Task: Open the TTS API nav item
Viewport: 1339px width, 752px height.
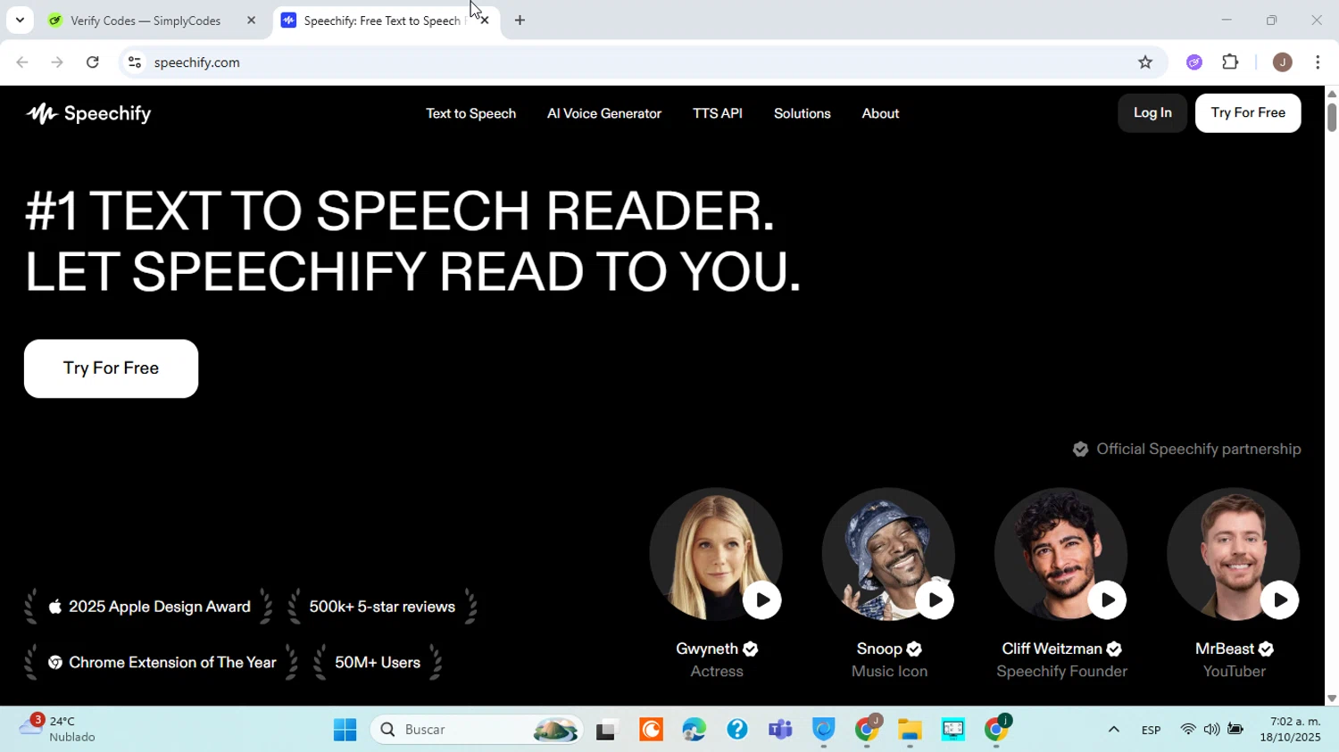Action: tap(718, 113)
